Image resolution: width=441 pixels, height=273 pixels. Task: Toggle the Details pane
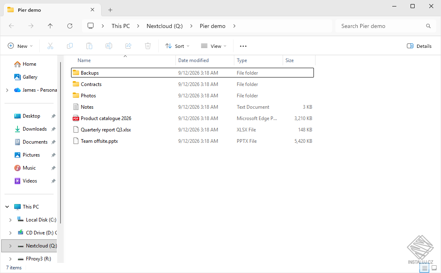(x=419, y=46)
